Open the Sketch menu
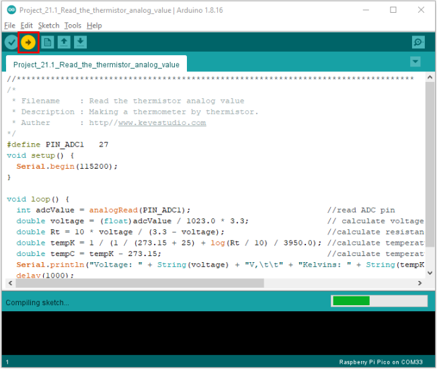 tap(49, 26)
